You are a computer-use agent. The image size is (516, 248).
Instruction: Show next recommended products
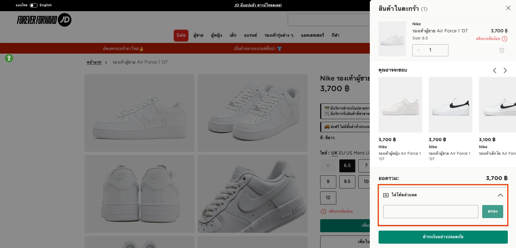[505, 70]
